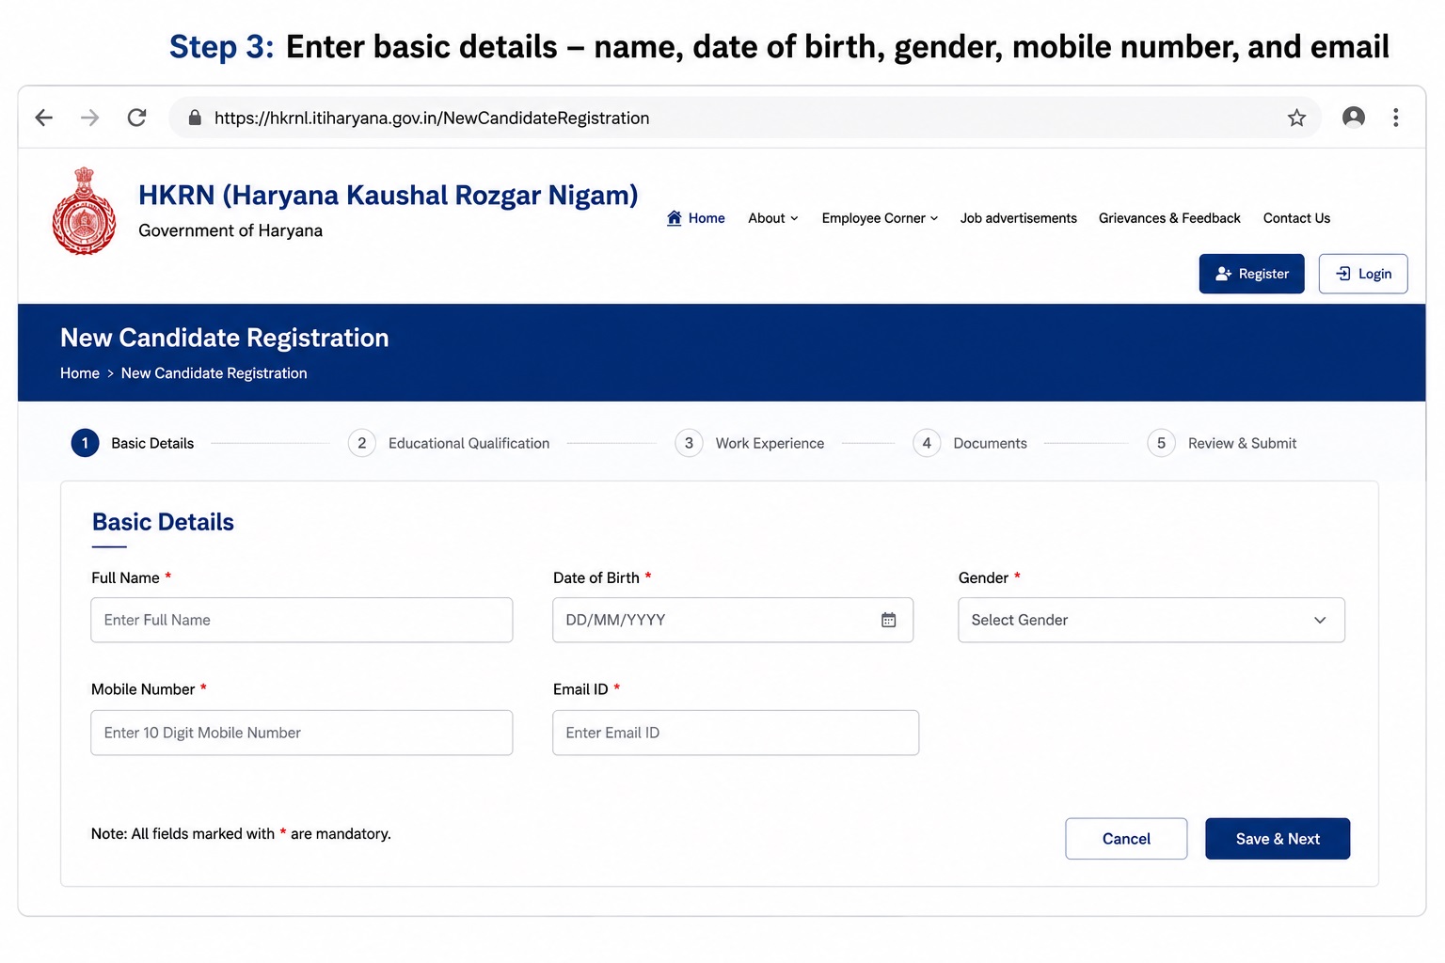Open the browser profile avatar icon
This screenshot has height=963, width=1445.
(x=1354, y=117)
